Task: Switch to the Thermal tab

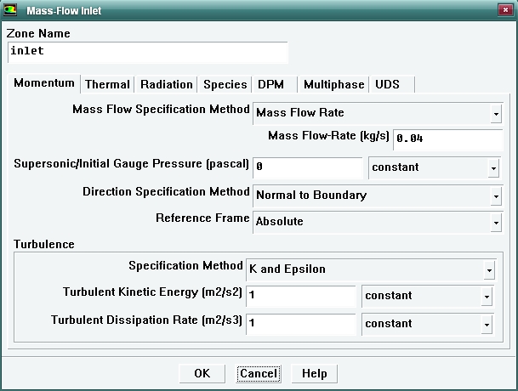Action: tap(107, 84)
